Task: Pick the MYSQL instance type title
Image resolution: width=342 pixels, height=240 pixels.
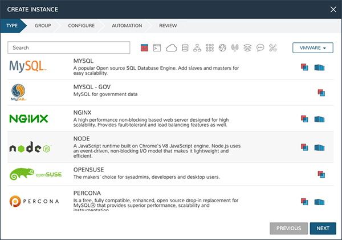Action: pyautogui.click(x=83, y=61)
